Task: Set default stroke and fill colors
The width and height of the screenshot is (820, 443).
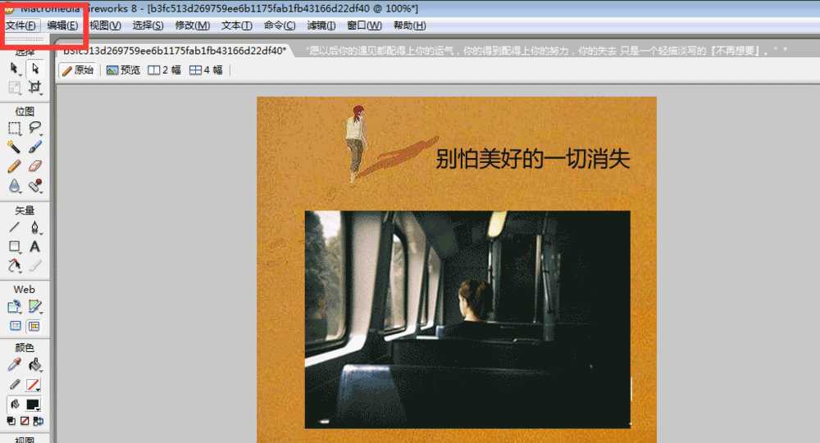Action: 11,421
